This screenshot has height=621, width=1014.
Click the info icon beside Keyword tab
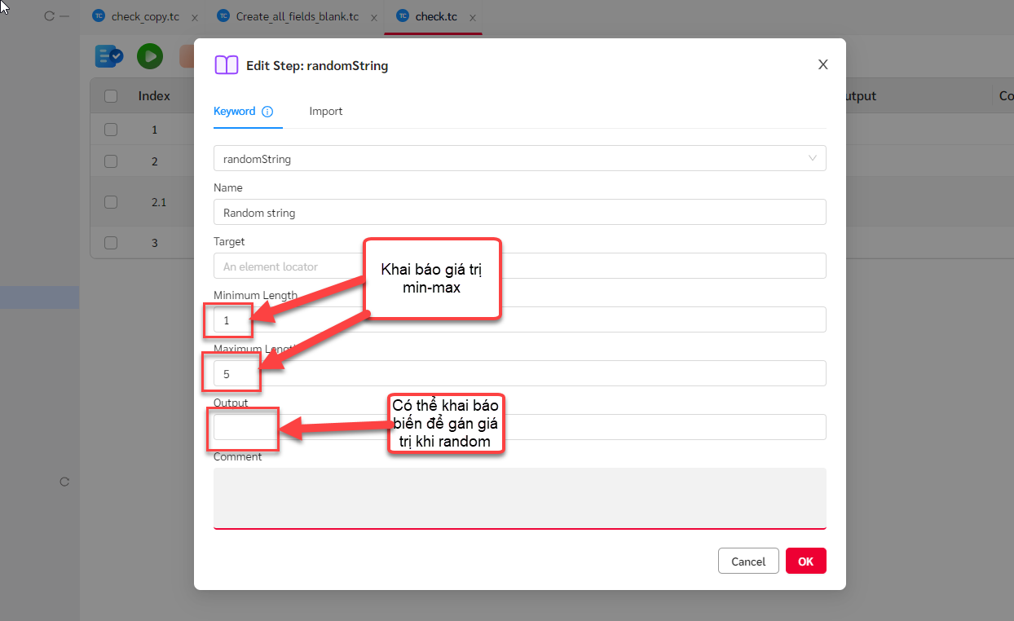pos(267,112)
